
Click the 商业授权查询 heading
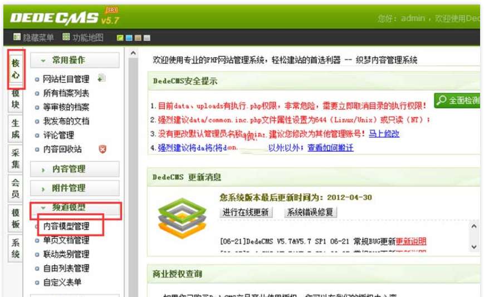pos(177,274)
